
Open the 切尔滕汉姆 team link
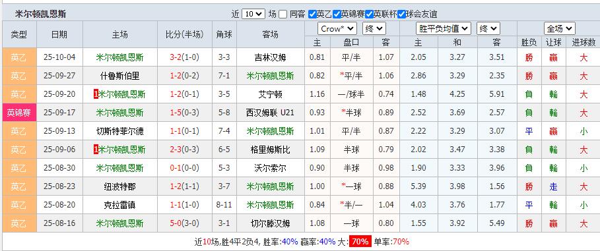coord(270,223)
